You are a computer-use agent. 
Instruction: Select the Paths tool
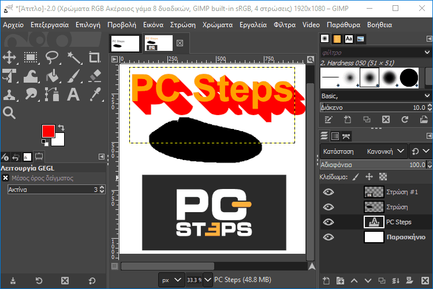pos(52,95)
